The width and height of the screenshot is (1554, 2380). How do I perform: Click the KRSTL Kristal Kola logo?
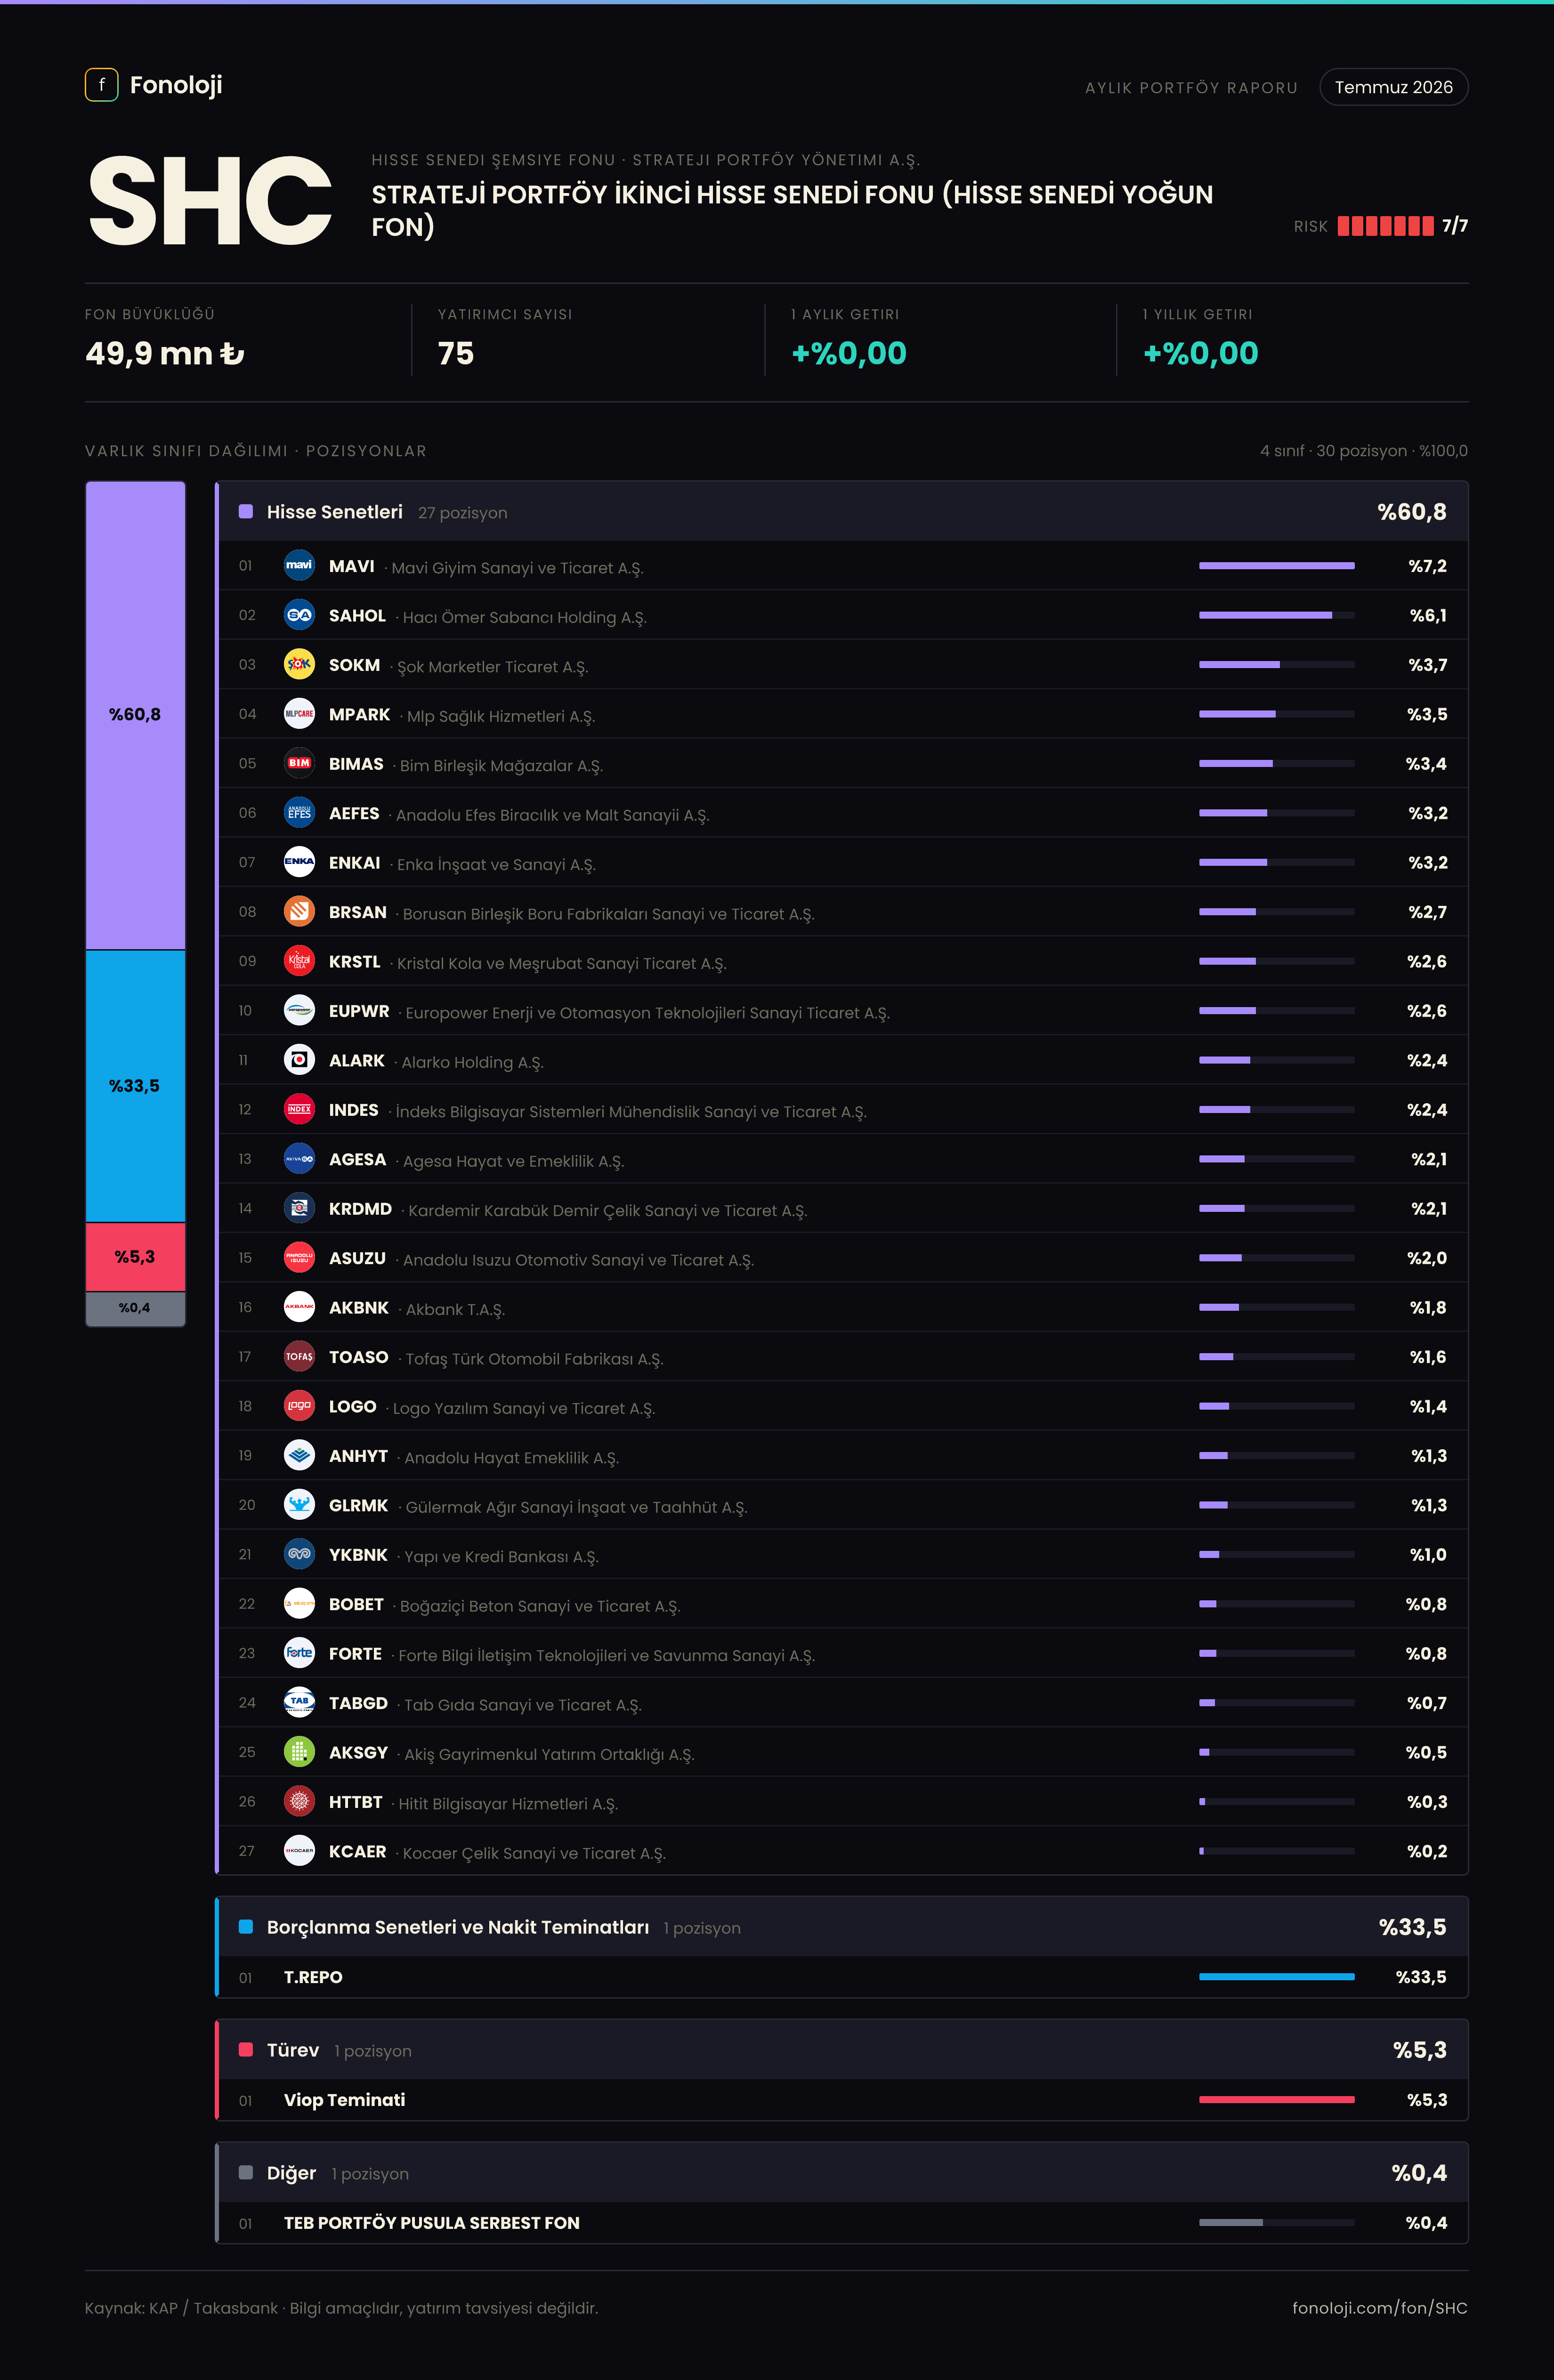pos(299,961)
